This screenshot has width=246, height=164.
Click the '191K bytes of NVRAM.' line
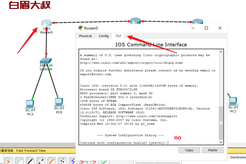click(x=99, y=101)
